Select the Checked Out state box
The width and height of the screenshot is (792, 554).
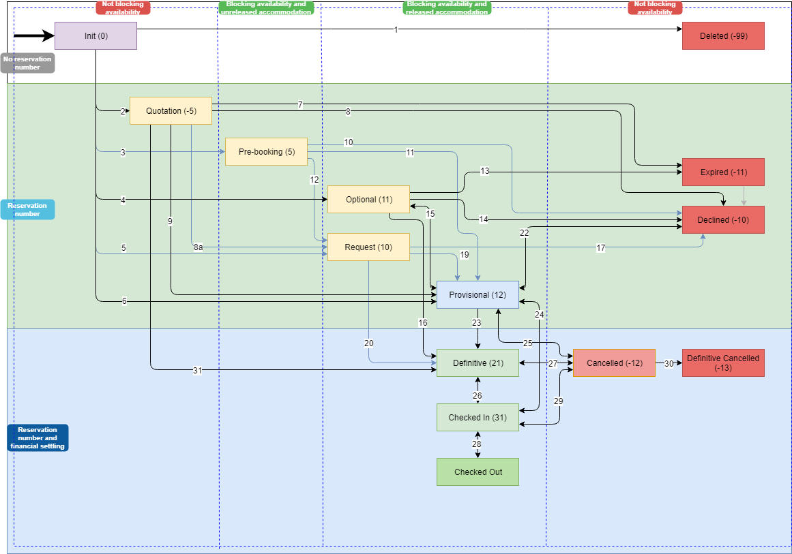pos(478,472)
